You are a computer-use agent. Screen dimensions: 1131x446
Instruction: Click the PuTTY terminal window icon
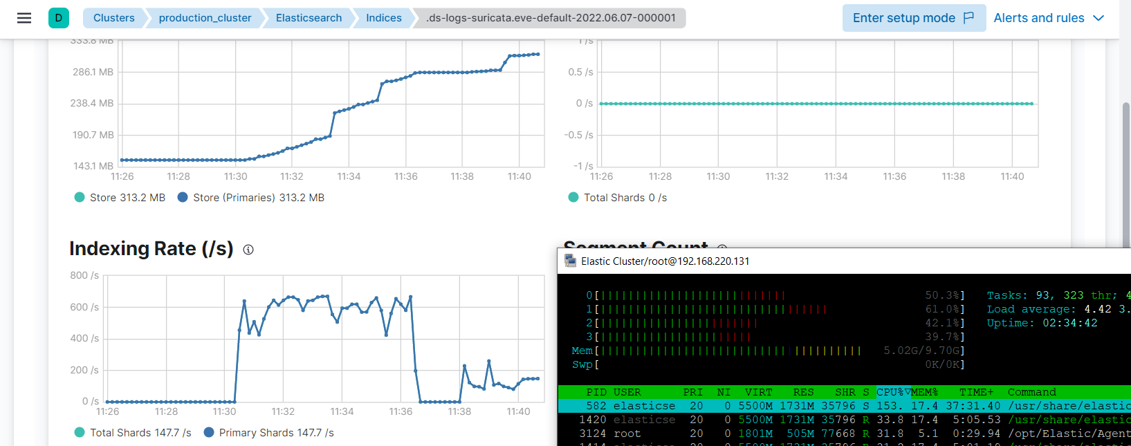click(570, 261)
